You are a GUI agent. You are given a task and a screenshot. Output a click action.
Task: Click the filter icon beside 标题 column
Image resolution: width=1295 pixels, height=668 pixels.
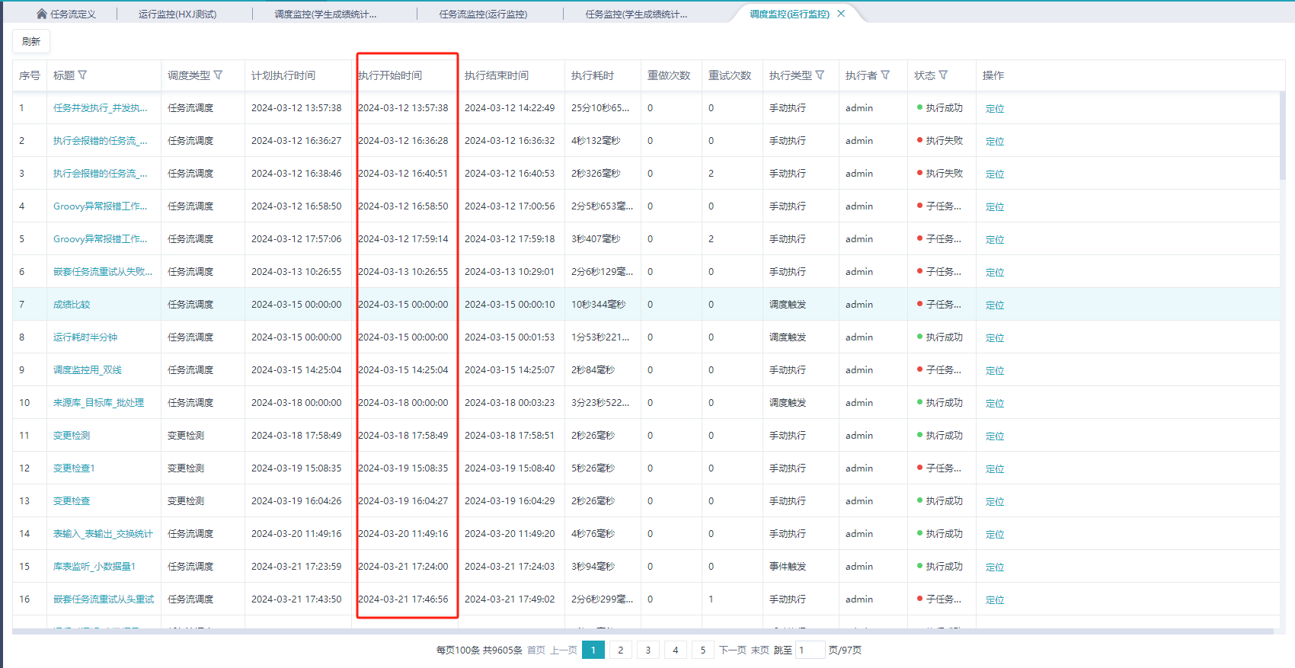point(82,75)
